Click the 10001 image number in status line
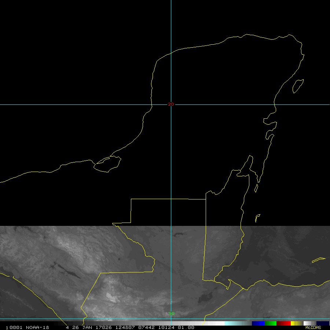Viewport: 330px width, 330px height. tap(12, 327)
